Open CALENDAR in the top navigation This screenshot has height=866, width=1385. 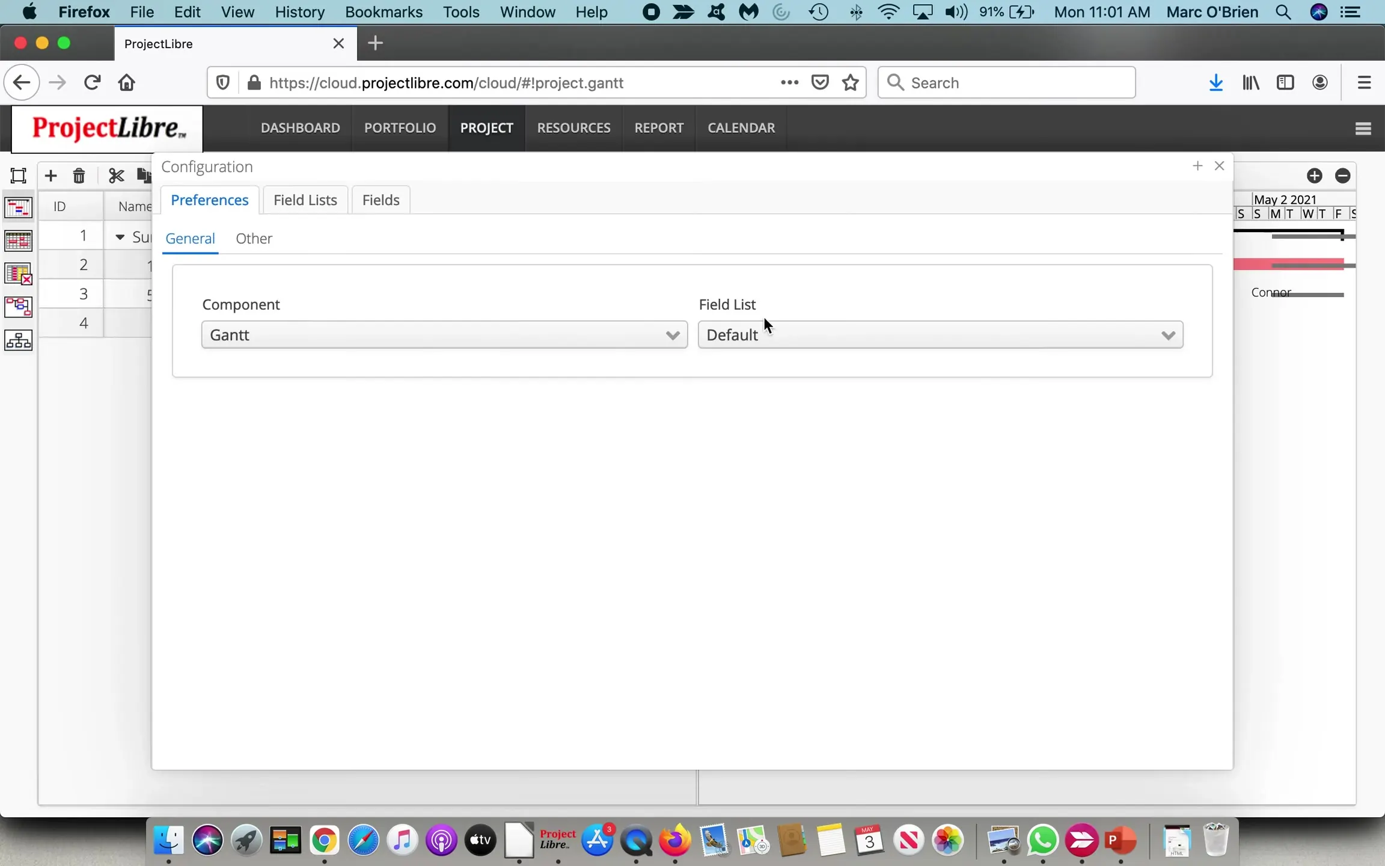click(741, 128)
